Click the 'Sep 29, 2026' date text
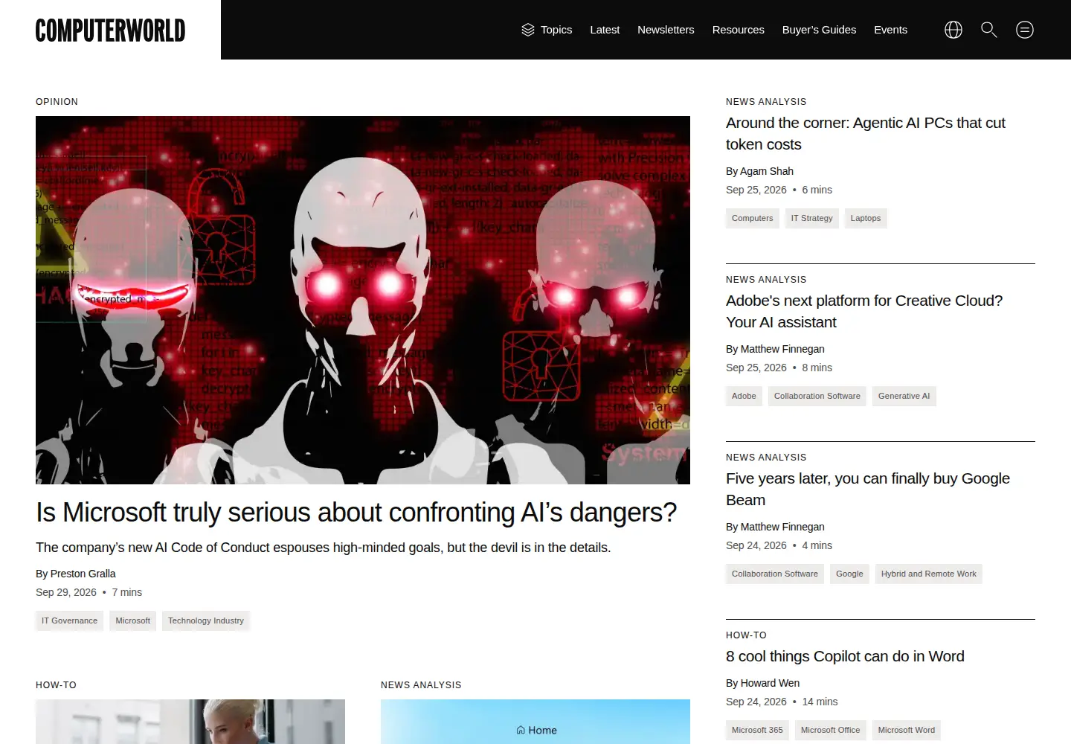This screenshot has height=744, width=1071. [66, 592]
